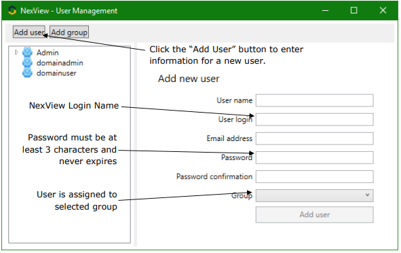This screenshot has width=401, height=253.
Task: Minimize the NexView window
Action: pyautogui.click(x=325, y=10)
